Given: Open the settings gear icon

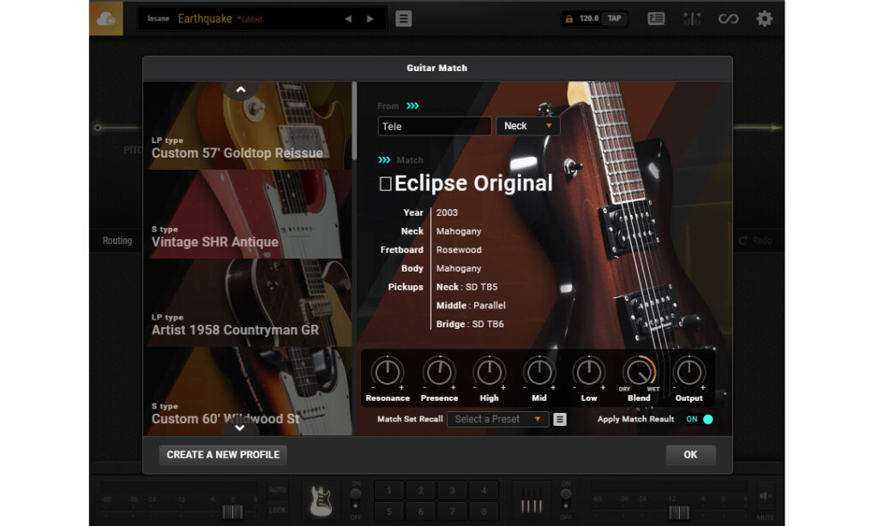Looking at the screenshot, I should pyautogui.click(x=764, y=19).
